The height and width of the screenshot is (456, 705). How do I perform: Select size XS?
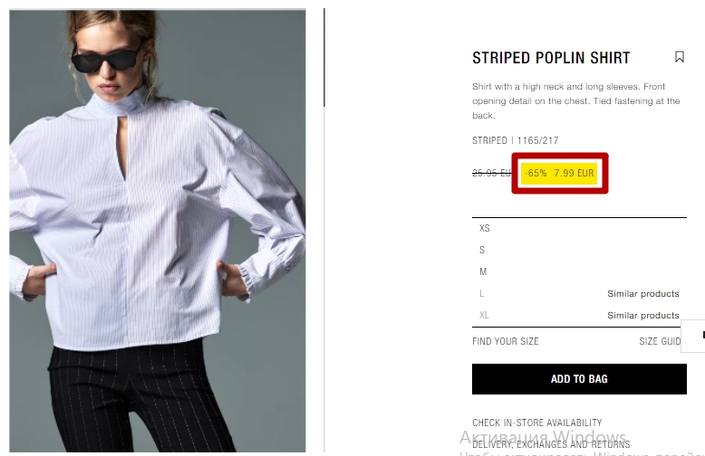coord(579,228)
